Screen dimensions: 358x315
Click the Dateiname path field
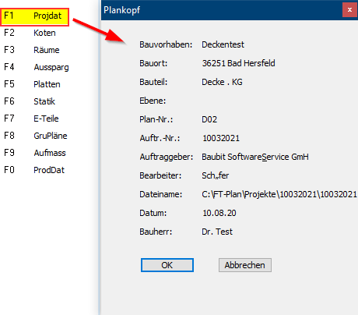[279, 194]
